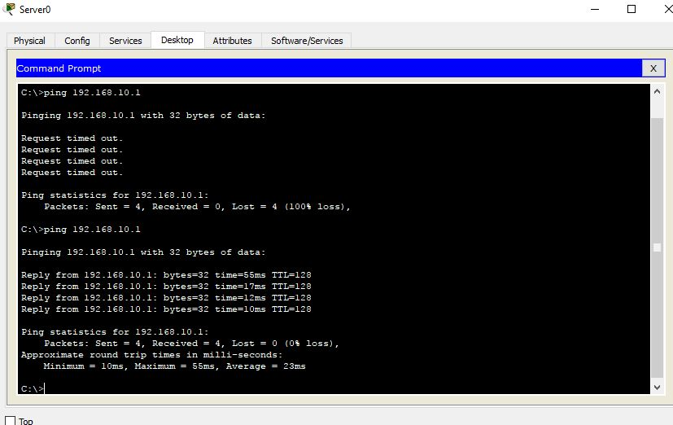The image size is (673, 425).
Task: Minimize the Server0 window
Action: point(595,9)
